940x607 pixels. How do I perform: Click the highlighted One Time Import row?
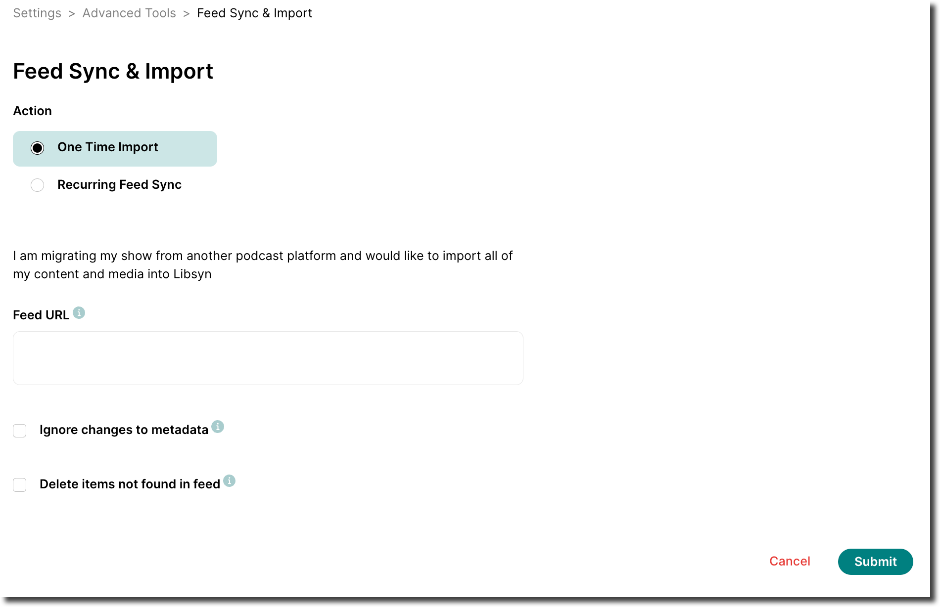click(x=115, y=148)
